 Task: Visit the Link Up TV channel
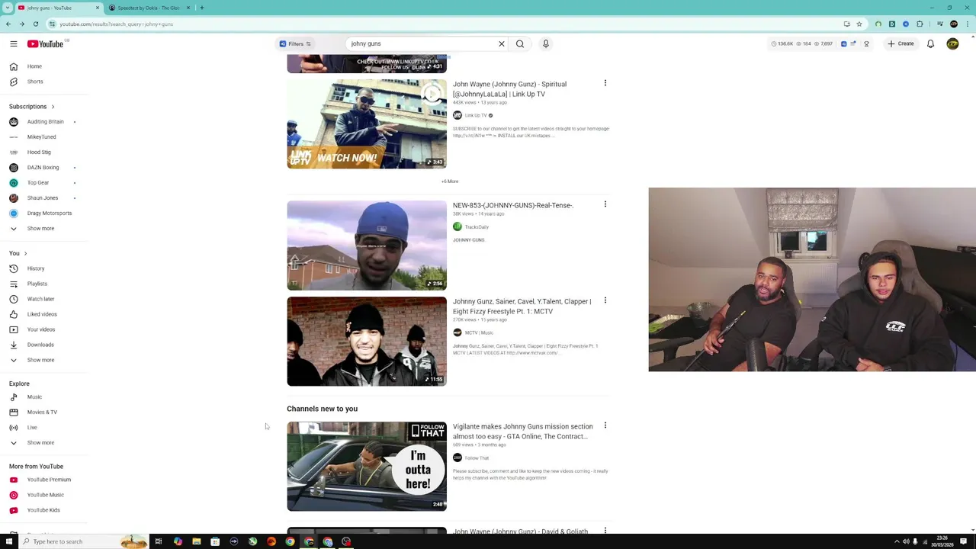point(475,116)
